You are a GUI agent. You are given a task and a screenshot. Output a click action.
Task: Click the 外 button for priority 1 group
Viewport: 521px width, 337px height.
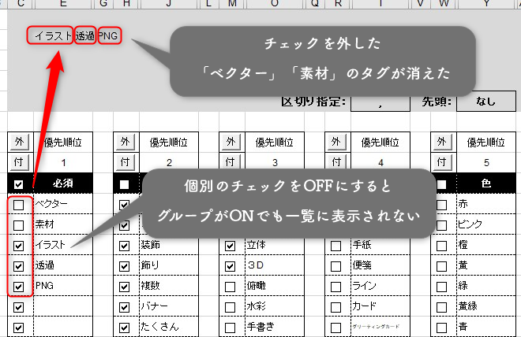[x=21, y=142]
